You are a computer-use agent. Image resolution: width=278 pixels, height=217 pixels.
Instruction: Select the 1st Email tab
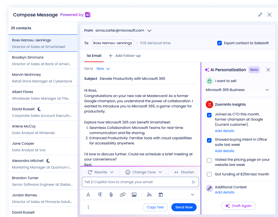[x=94, y=56]
